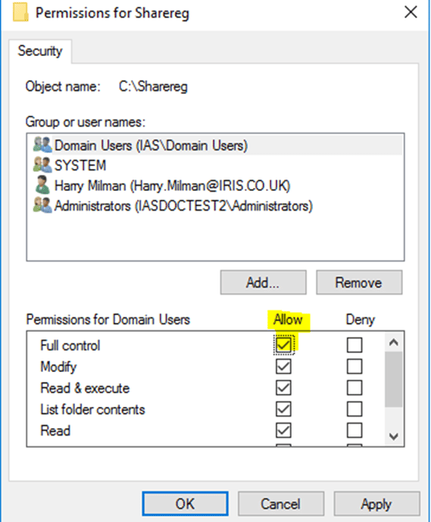Click the object name C:\Sharereg text
431x522 pixels.
pyautogui.click(x=153, y=86)
